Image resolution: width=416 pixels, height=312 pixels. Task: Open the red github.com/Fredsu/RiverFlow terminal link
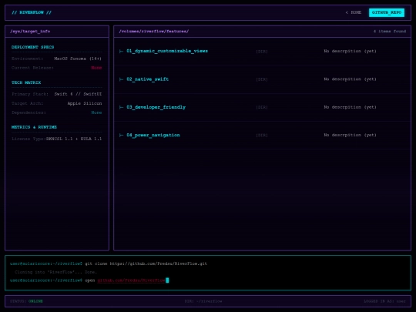pyautogui.click(x=131, y=280)
